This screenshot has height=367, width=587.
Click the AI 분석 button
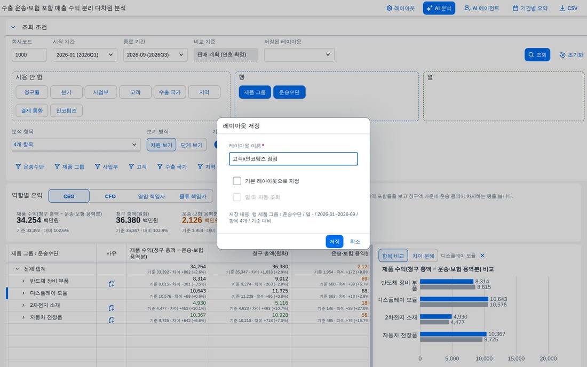[x=439, y=8]
